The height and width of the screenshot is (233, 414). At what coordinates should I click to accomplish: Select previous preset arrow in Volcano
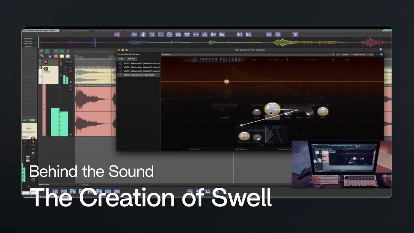point(287,60)
